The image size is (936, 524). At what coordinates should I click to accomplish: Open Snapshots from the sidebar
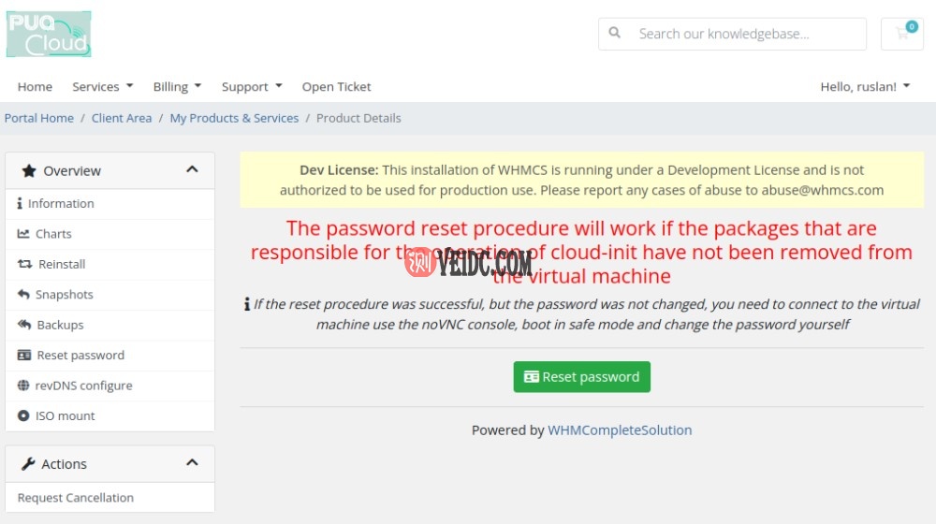64,295
